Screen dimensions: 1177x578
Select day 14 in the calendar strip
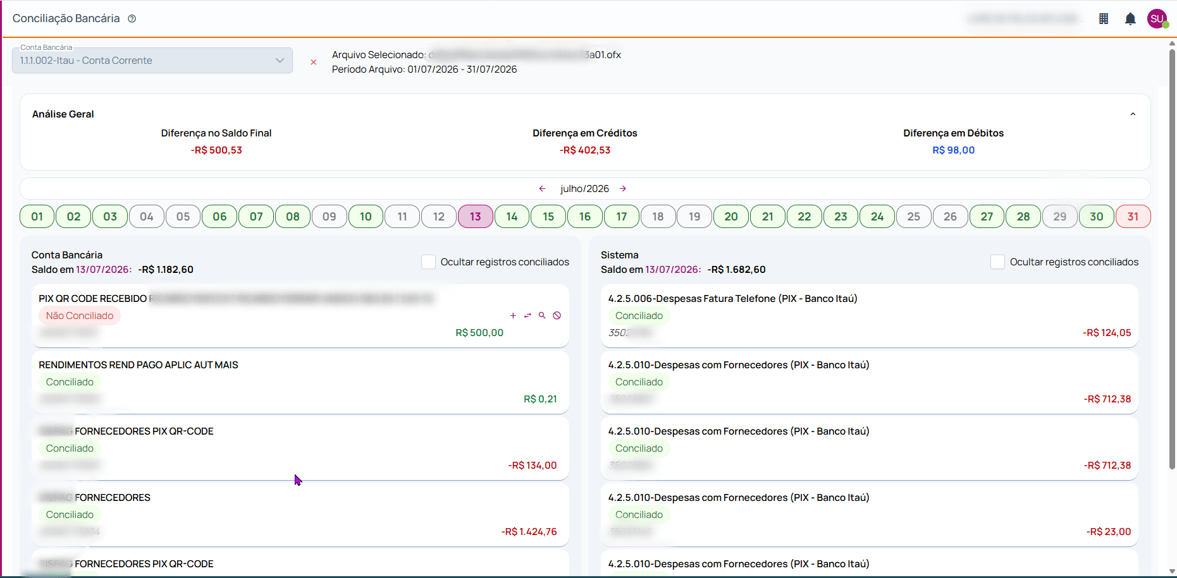pos(512,217)
